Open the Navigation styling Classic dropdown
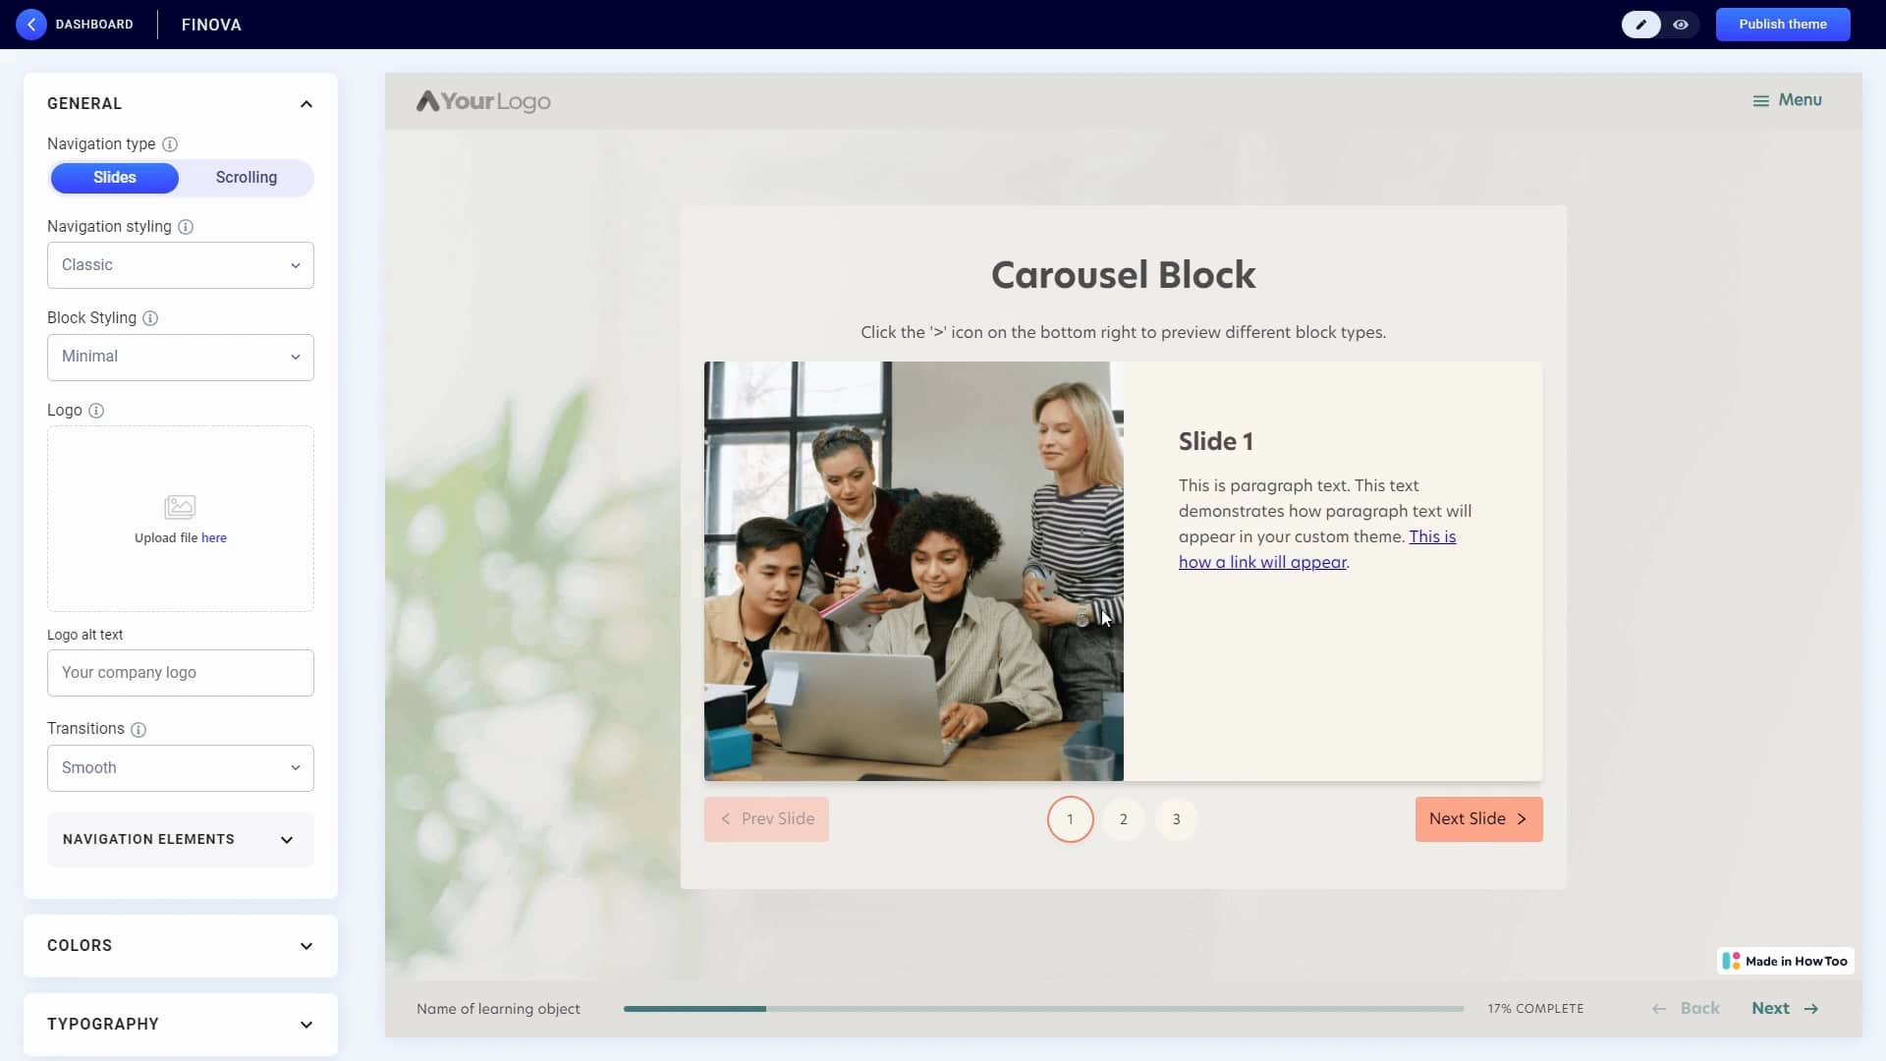The image size is (1886, 1061). 180,265
